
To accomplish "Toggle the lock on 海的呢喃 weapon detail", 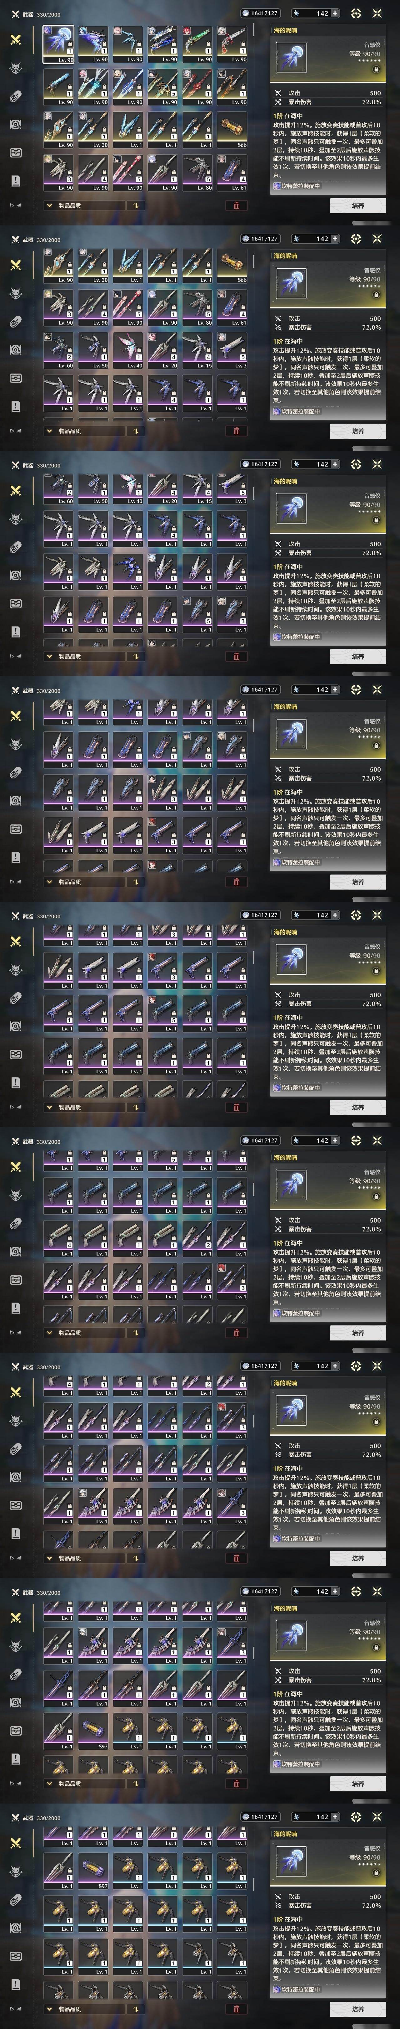I will 376,69.
